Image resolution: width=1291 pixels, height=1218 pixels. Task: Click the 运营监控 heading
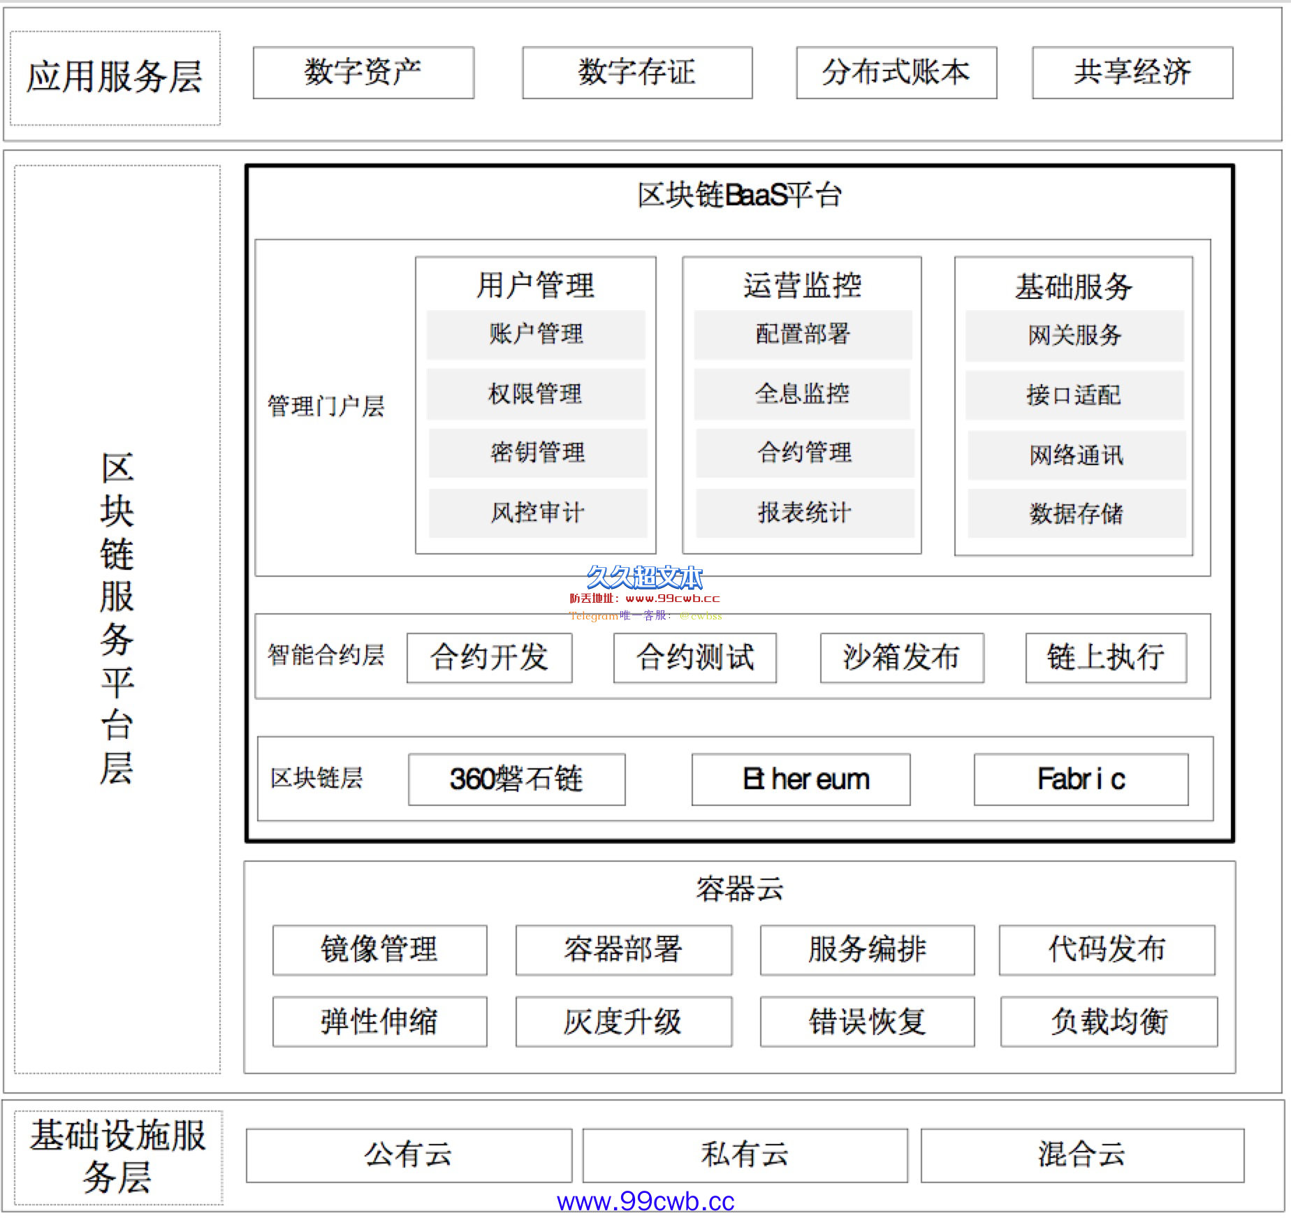tap(803, 286)
